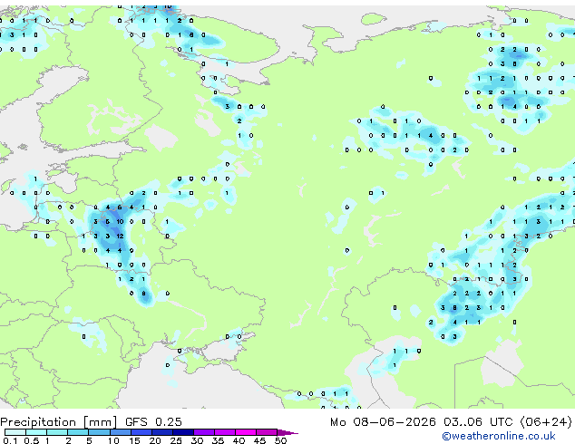Choose the legend swatch between 20 and 25

click(x=161, y=432)
